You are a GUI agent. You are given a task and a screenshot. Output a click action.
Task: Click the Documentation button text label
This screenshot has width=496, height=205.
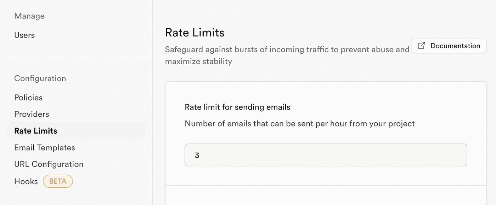pyautogui.click(x=455, y=46)
